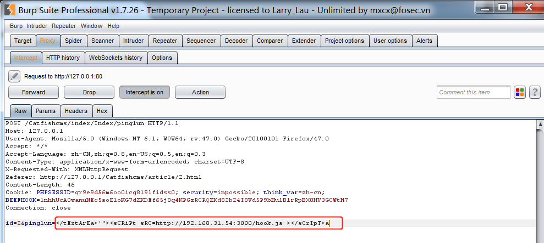The height and width of the screenshot is (243, 544).
Task: Open the Intruder menu in menu bar
Action: (38, 26)
